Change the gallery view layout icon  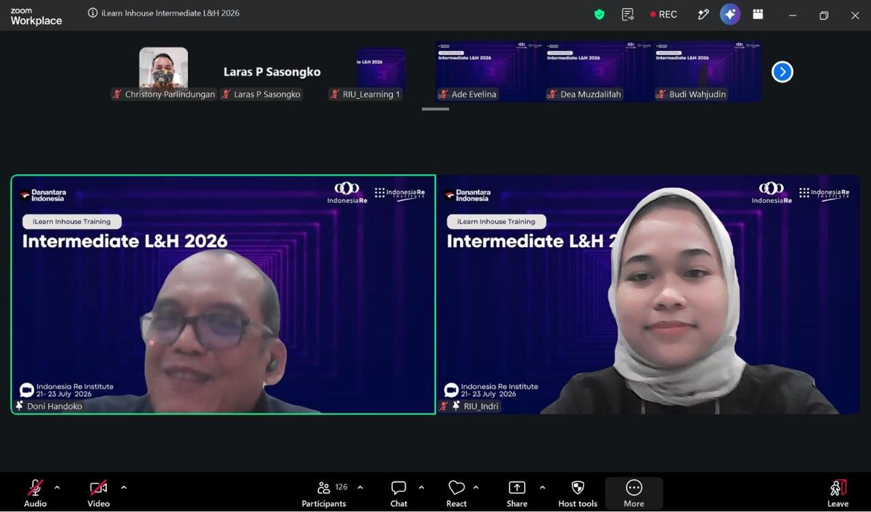(x=758, y=14)
